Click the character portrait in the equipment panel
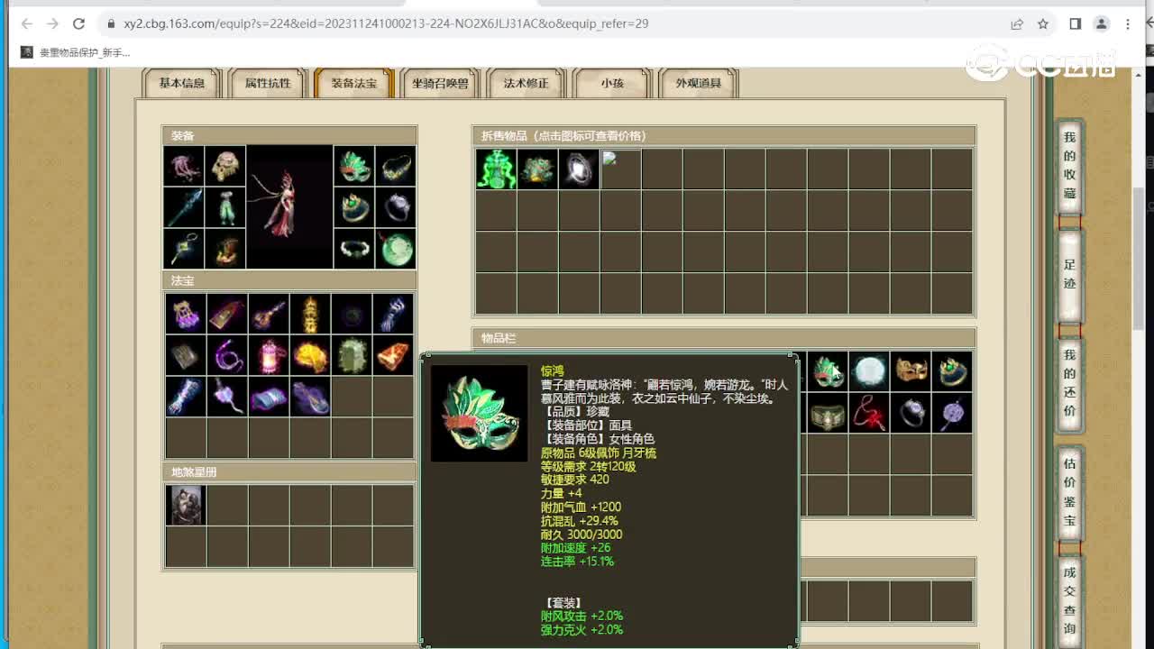This screenshot has height=649, width=1154. (289, 207)
